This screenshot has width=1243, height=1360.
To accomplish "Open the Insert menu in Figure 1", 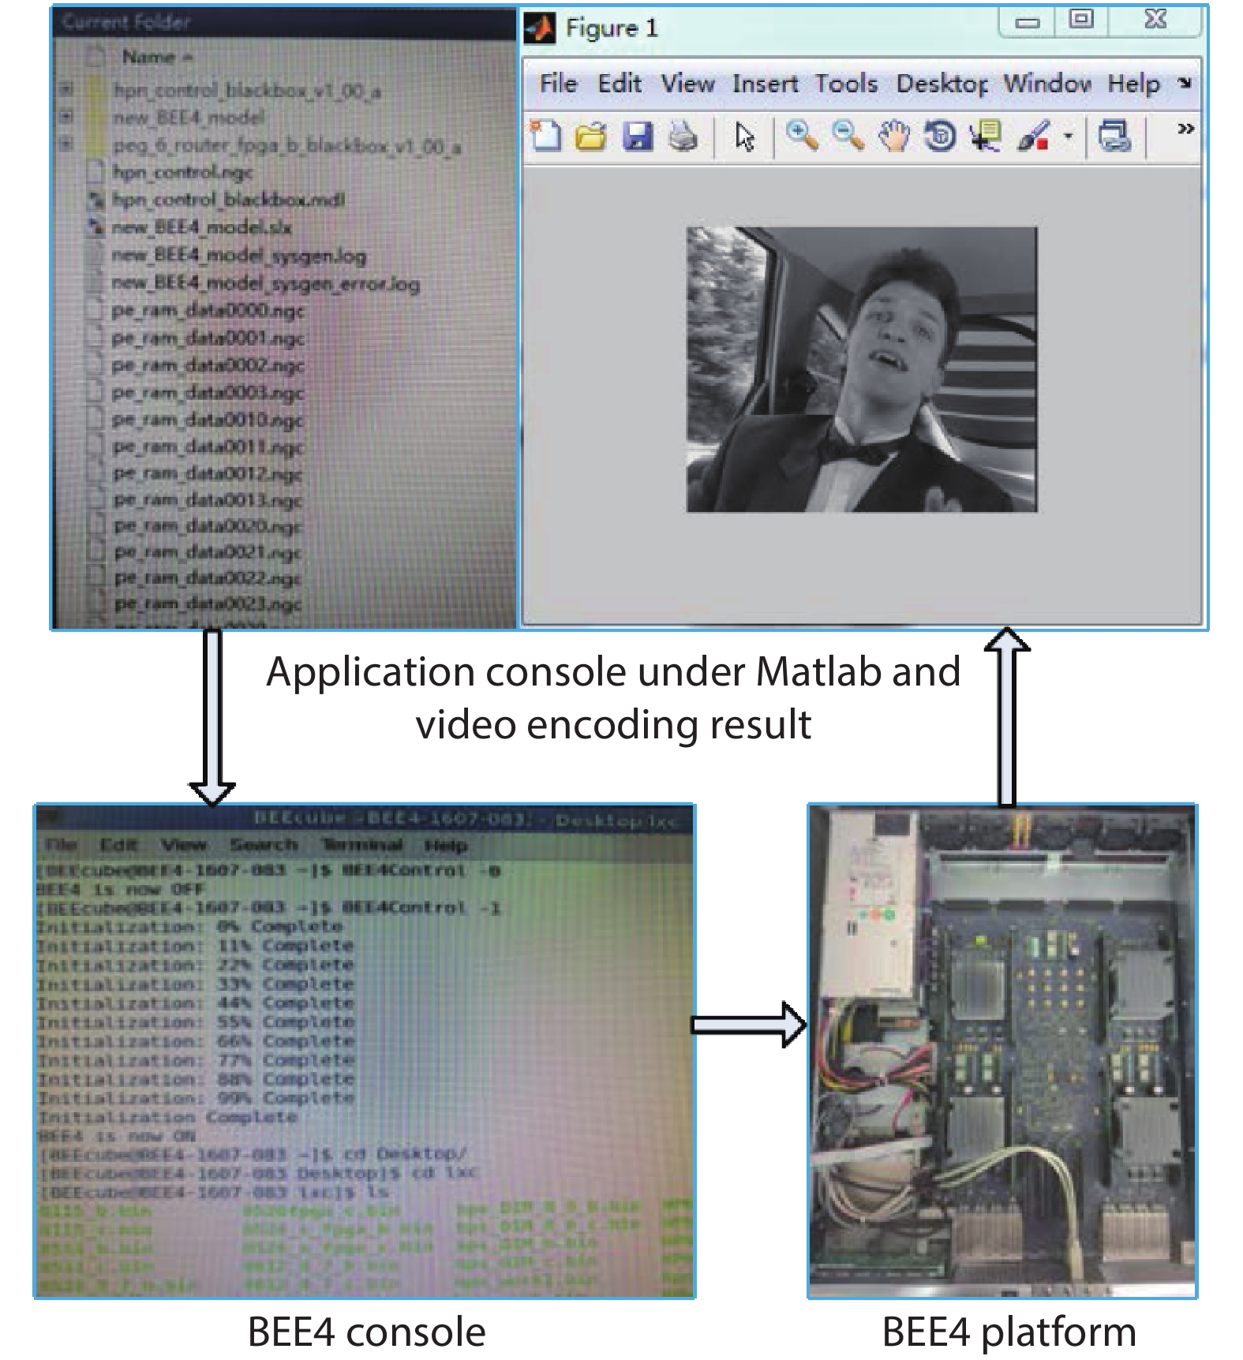I will (764, 84).
